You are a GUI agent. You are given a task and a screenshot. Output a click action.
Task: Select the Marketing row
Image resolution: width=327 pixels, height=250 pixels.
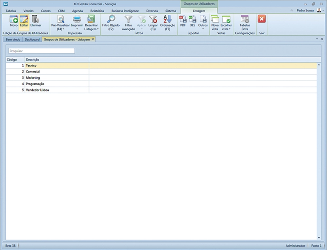coord(33,78)
